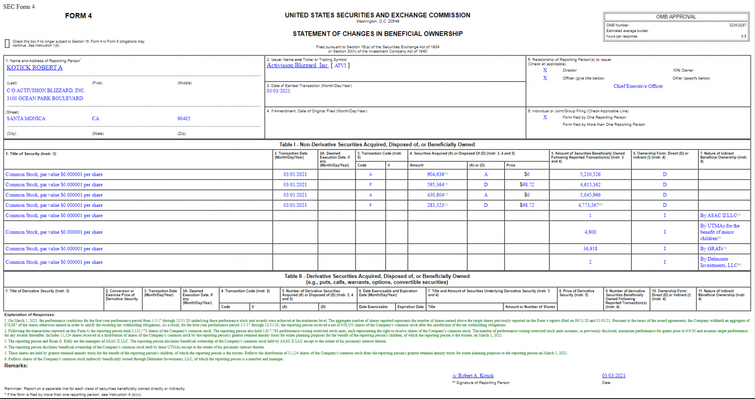
Task: Click the 03/01/2021 earliest transaction date field
Action: pyautogui.click(x=278, y=91)
